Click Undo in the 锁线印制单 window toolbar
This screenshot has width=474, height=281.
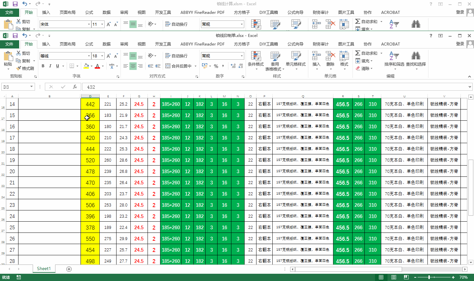pyautogui.click(x=25, y=36)
